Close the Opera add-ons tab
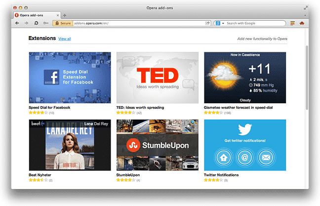This screenshot has height=206, width=320. pos(58,15)
